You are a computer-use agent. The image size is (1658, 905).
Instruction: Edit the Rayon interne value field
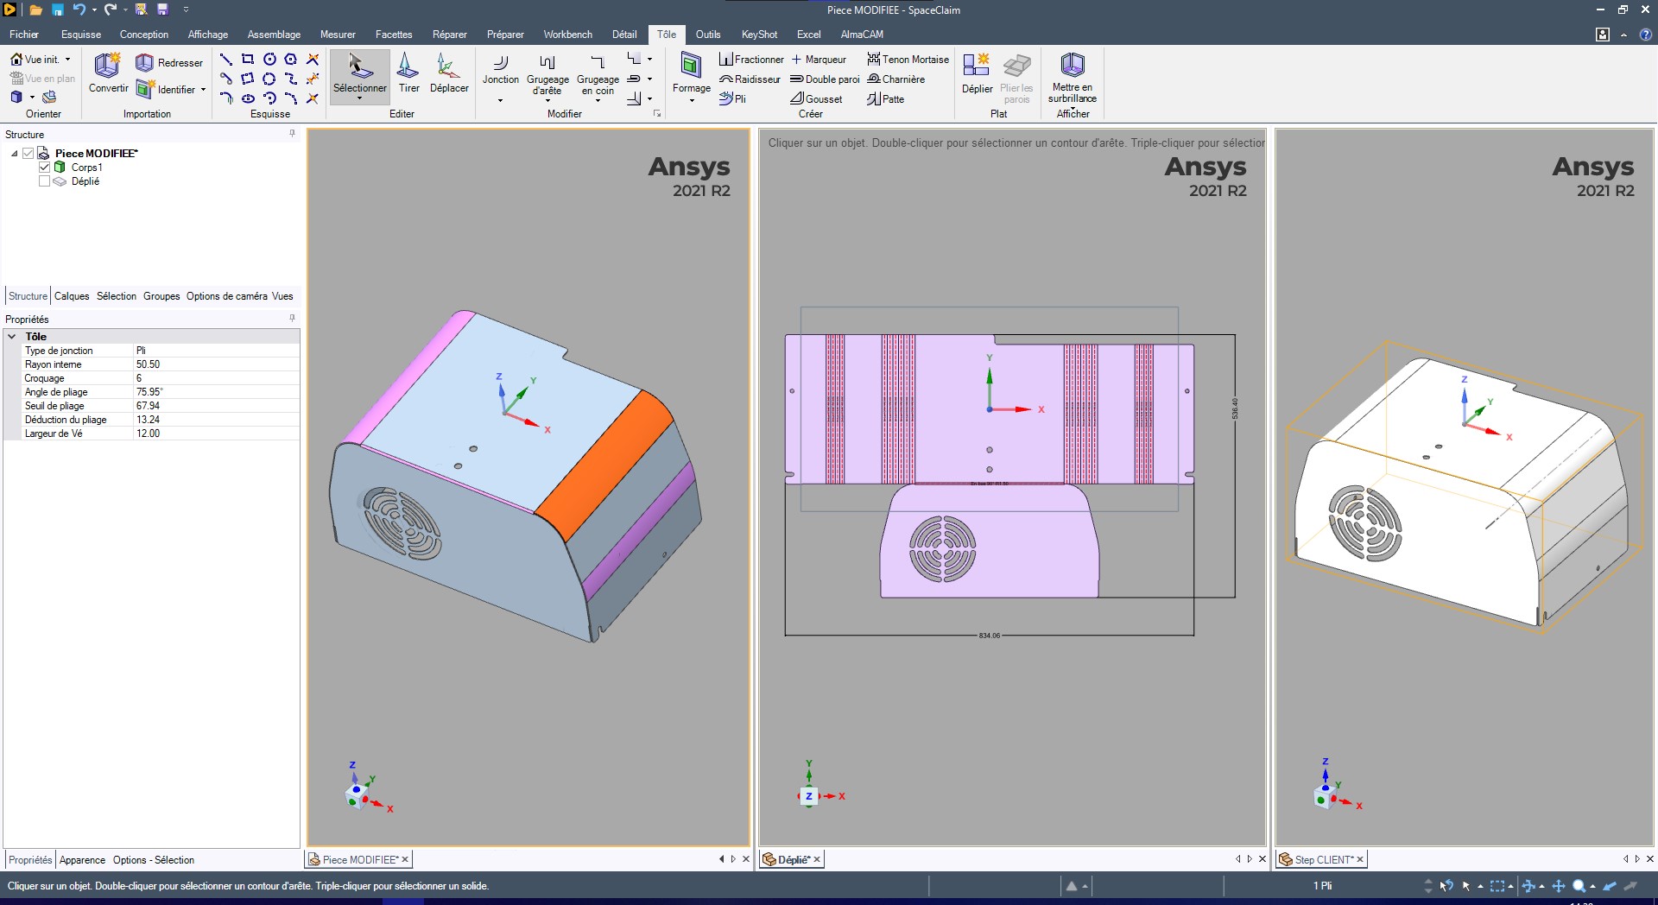[216, 364]
